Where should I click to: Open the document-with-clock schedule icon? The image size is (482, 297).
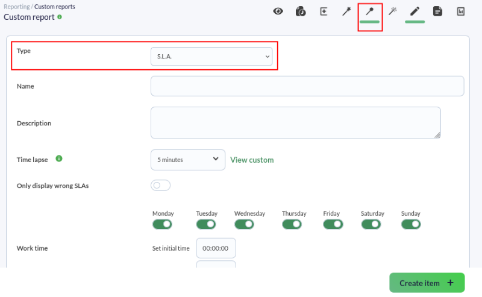click(301, 11)
